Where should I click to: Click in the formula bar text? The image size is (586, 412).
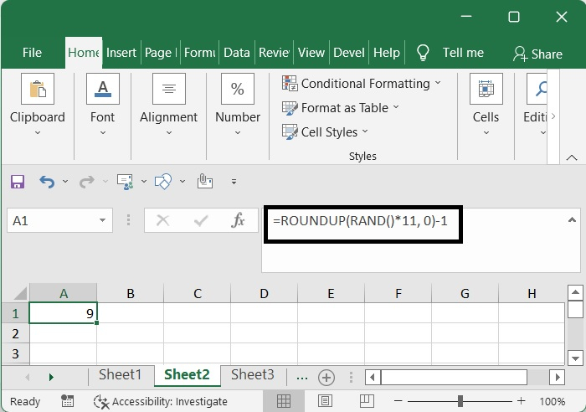(x=360, y=221)
